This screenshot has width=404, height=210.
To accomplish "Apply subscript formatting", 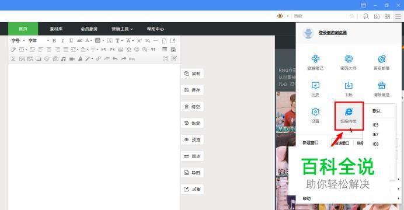I will (x=148, y=41).
